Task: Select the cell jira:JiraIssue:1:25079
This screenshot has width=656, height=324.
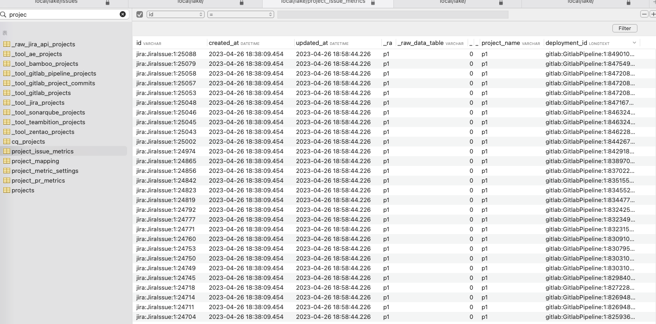Action: [166, 64]
